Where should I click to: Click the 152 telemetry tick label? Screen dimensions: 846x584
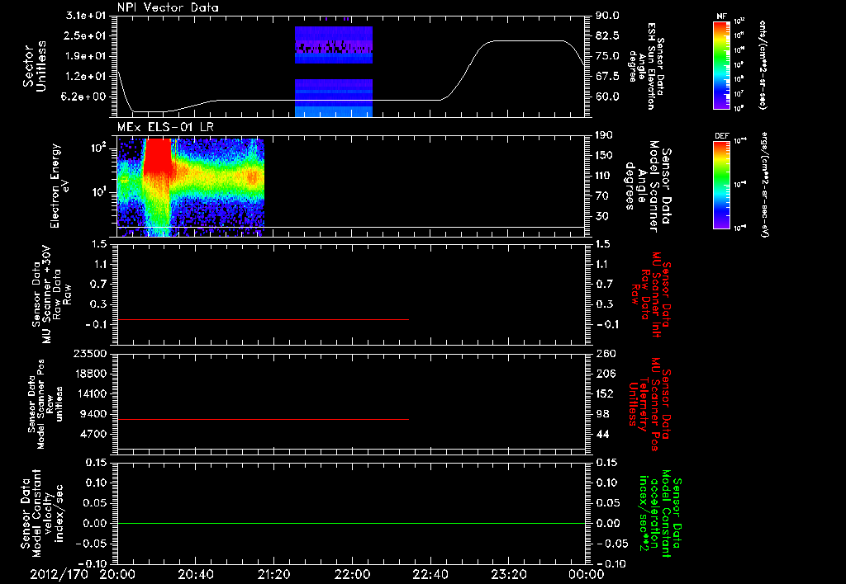point(606,393)
